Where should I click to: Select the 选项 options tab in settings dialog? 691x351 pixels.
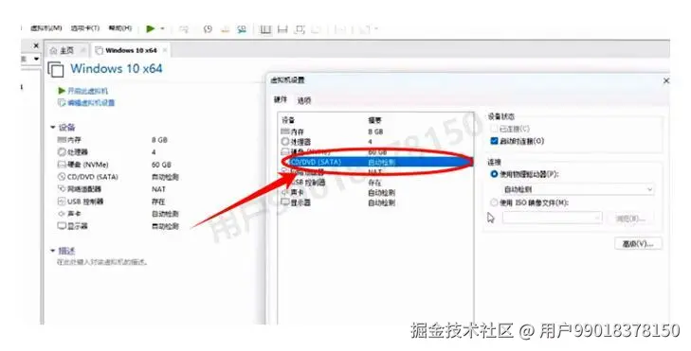click(304, 100)
